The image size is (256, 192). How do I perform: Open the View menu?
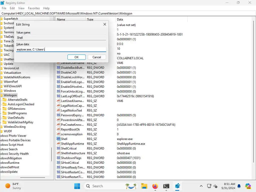tap(21, 8)
